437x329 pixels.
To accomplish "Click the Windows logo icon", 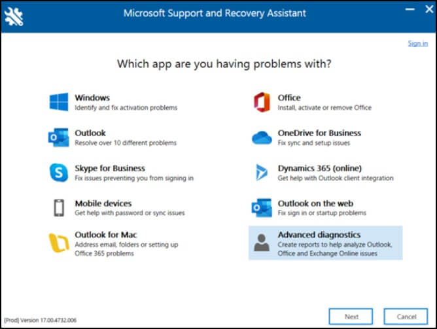I will click(59, 102).
